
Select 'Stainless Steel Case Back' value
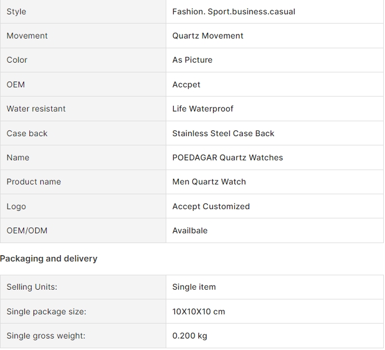pyautogui.click(x=223, y=133)
